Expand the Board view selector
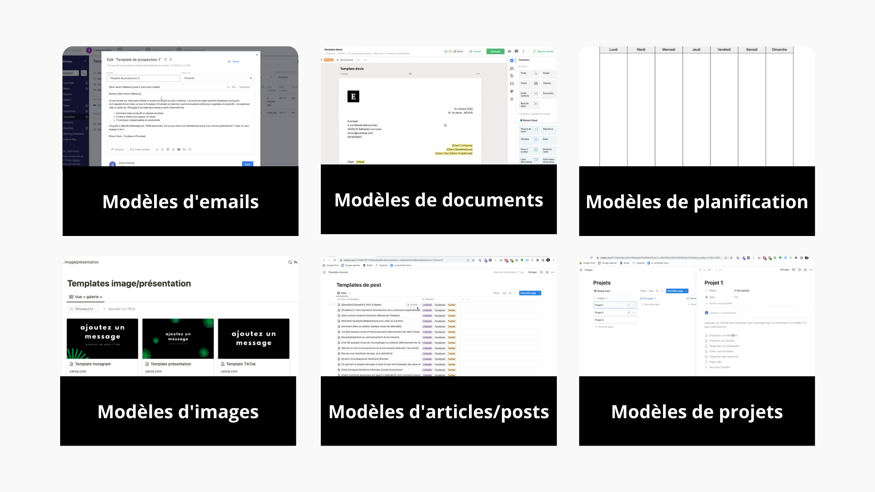This screenshot has height=492, width=875. tap(603, 291)
